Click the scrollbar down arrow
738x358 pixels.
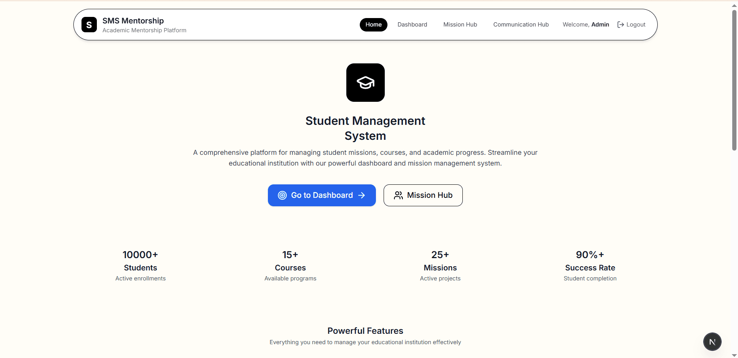pyautogui.click(x=734, y=355)
